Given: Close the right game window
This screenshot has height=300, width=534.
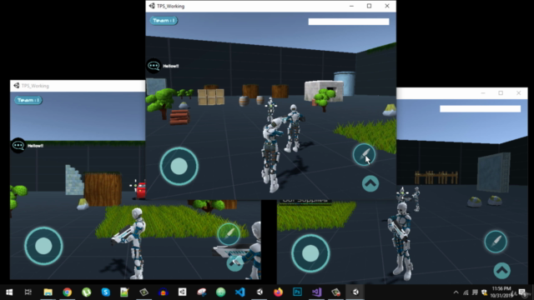Looking at the screenshot, I should (518, 92).
